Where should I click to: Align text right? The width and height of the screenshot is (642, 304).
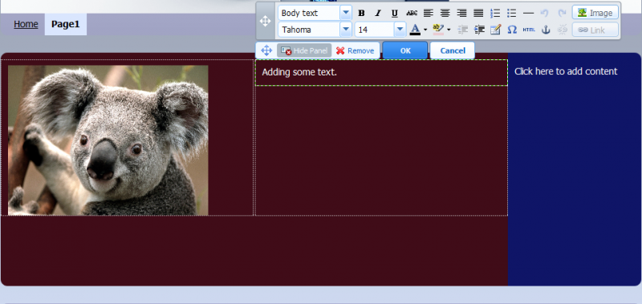tap(462, 13)
